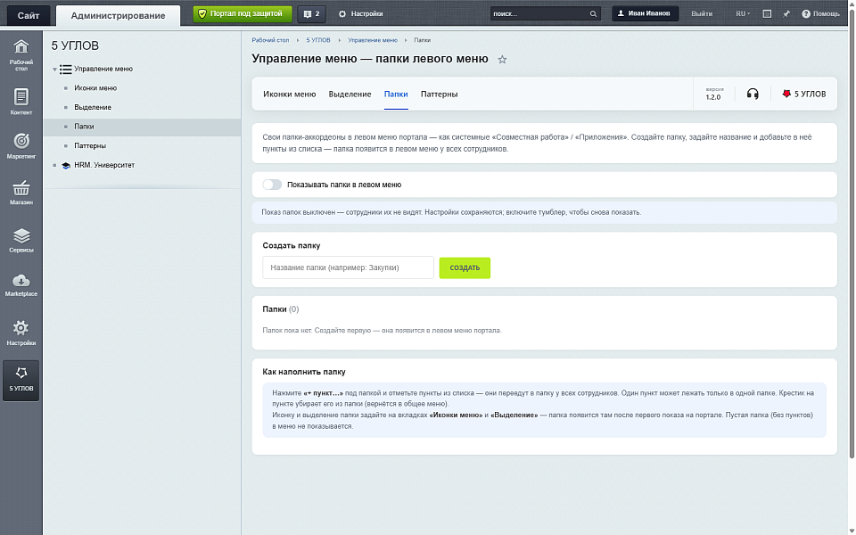
Task: Collapse the Управление меню tree node
Action: 54,70
